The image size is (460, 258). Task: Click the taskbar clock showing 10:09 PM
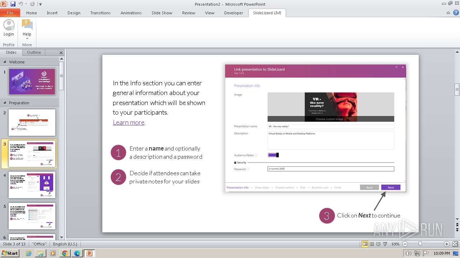point(442,253)
